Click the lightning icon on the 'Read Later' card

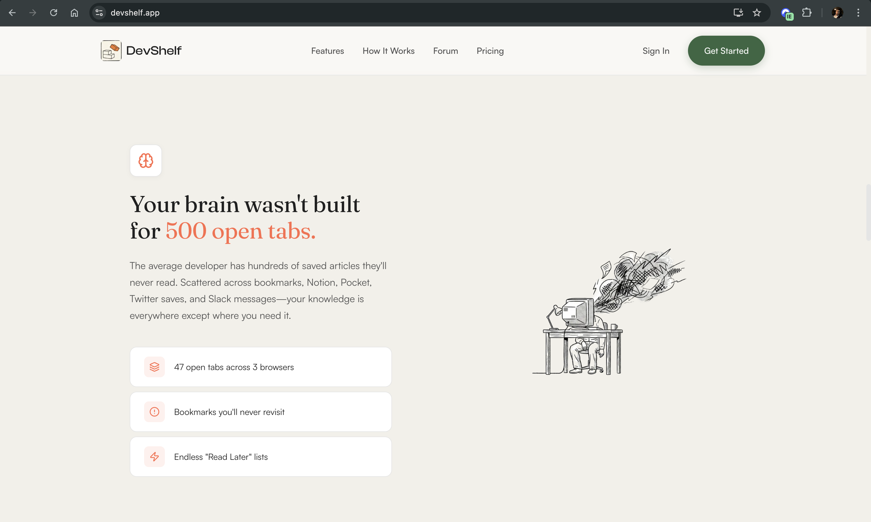(154, 456)
